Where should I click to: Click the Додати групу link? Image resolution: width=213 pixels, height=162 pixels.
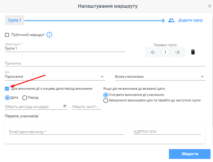click(x=190, y=20)
